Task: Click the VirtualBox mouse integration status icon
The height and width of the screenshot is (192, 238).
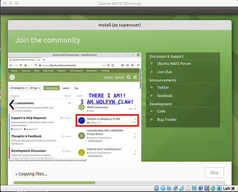Action: 213,188
